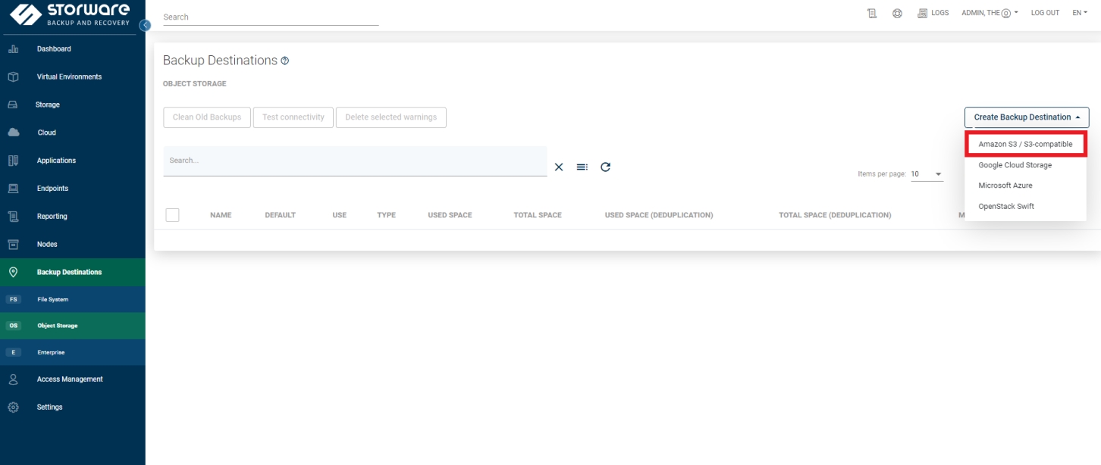Choose Google Cloud Storage from the menu
The width and height of the screenshot is (1101, 465).
(x=1015, y=165)
